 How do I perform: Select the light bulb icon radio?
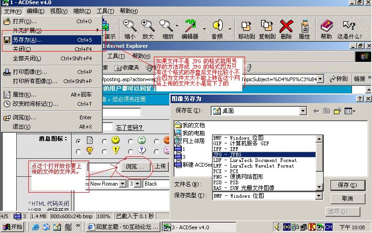pyautogui.click(x=78, y=152)
